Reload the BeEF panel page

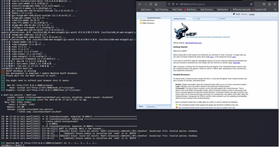point(151,4)
